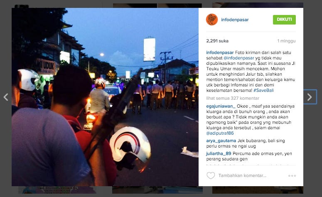The height and width of the screenshot is (197, 322).
Task: Click the main street photo
Action: tap(105, 97)
